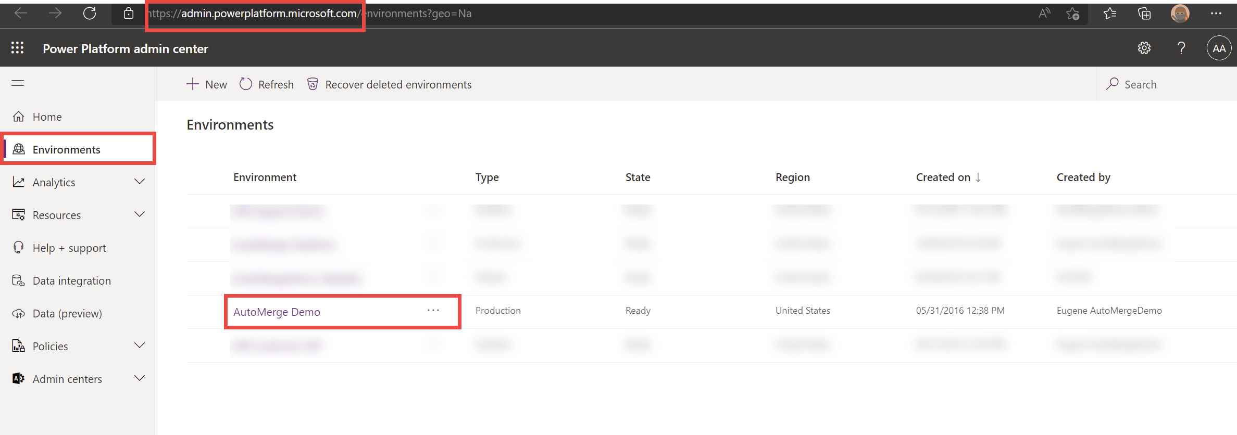Sort by the Created by column header
Screen dimensions: 1237x435
click(1083, 177)
